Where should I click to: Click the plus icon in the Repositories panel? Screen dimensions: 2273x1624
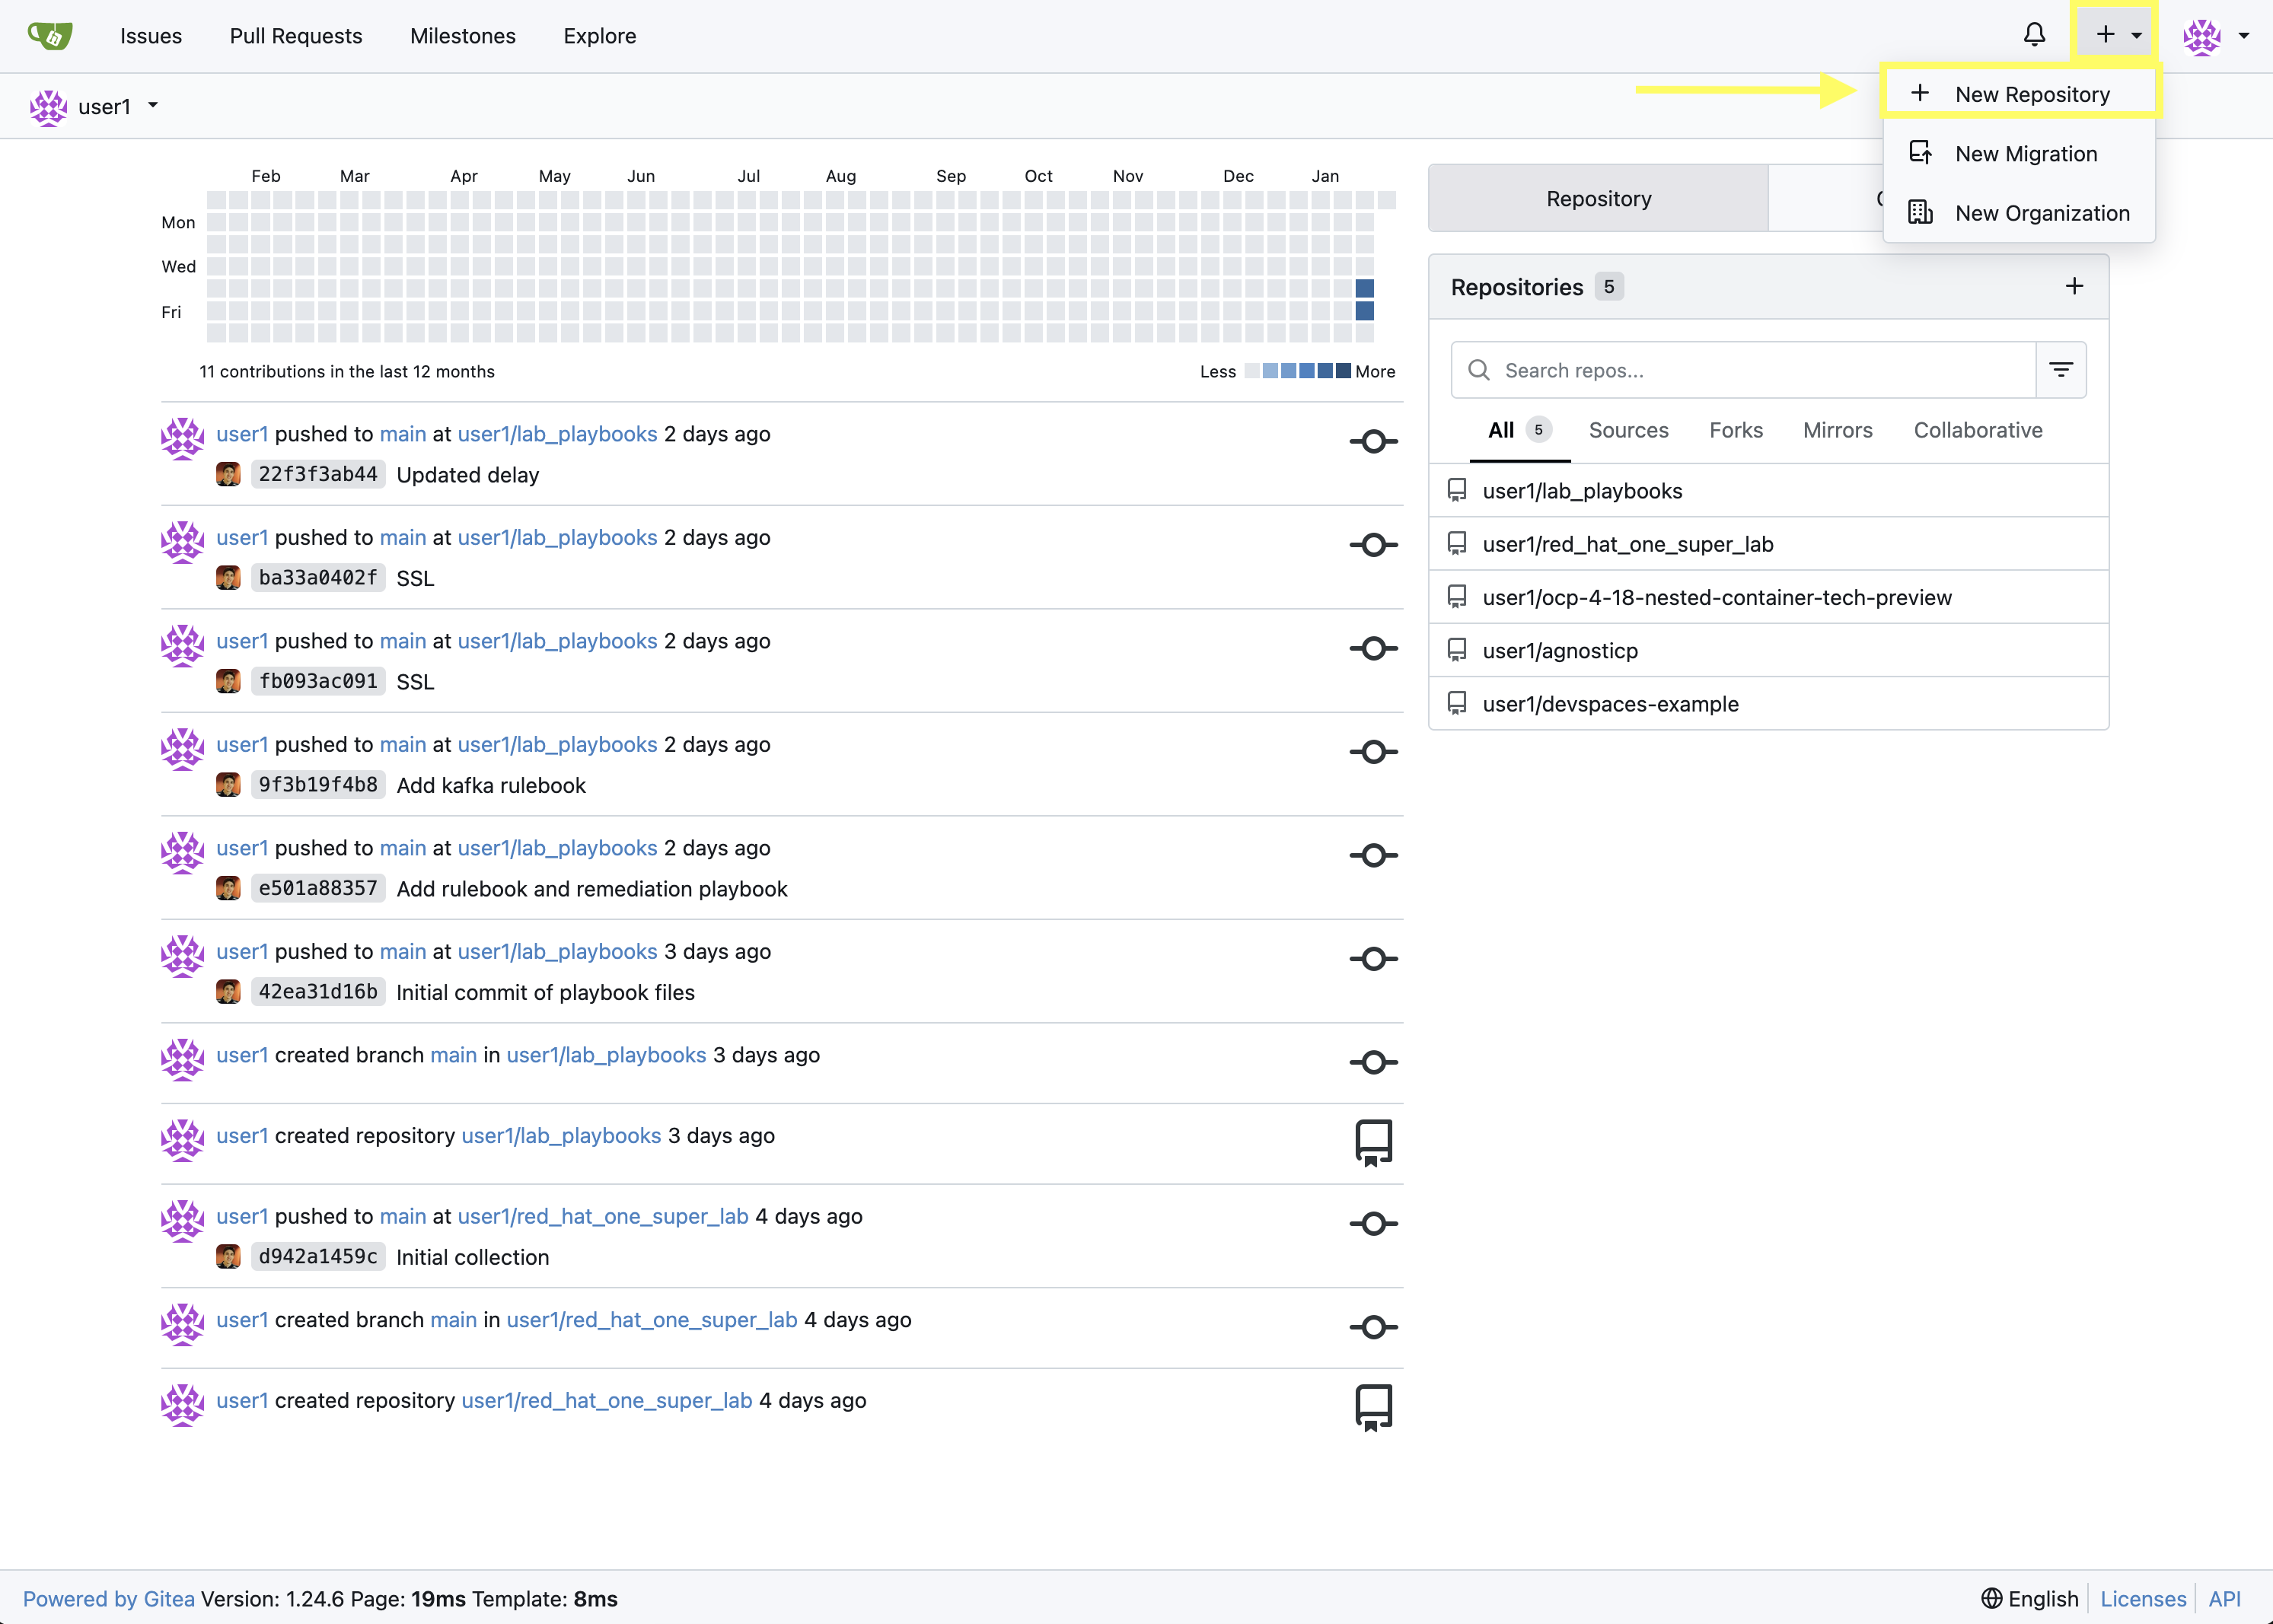2074,286
